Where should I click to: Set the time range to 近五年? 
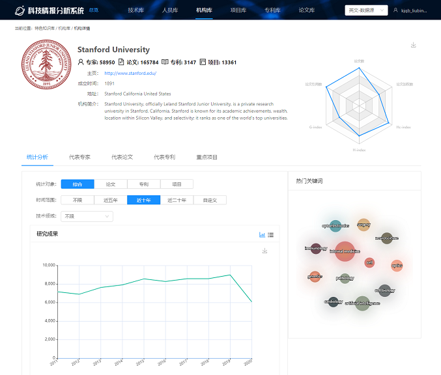(x=111, y=200)
